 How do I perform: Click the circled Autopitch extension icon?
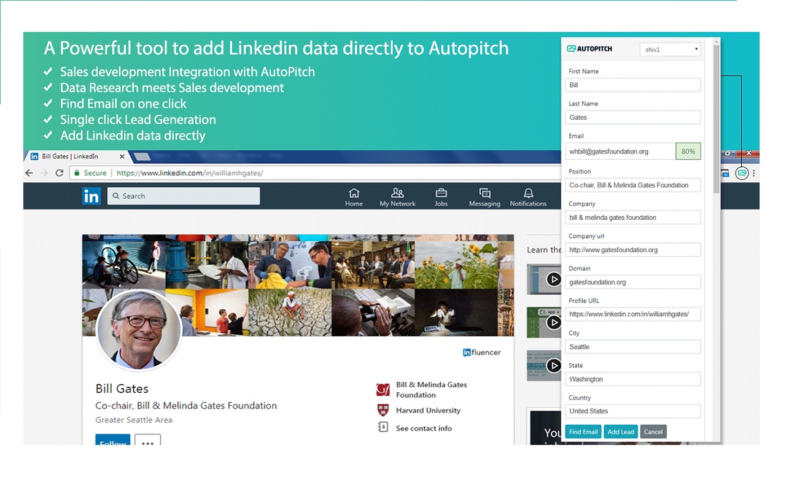742,173
